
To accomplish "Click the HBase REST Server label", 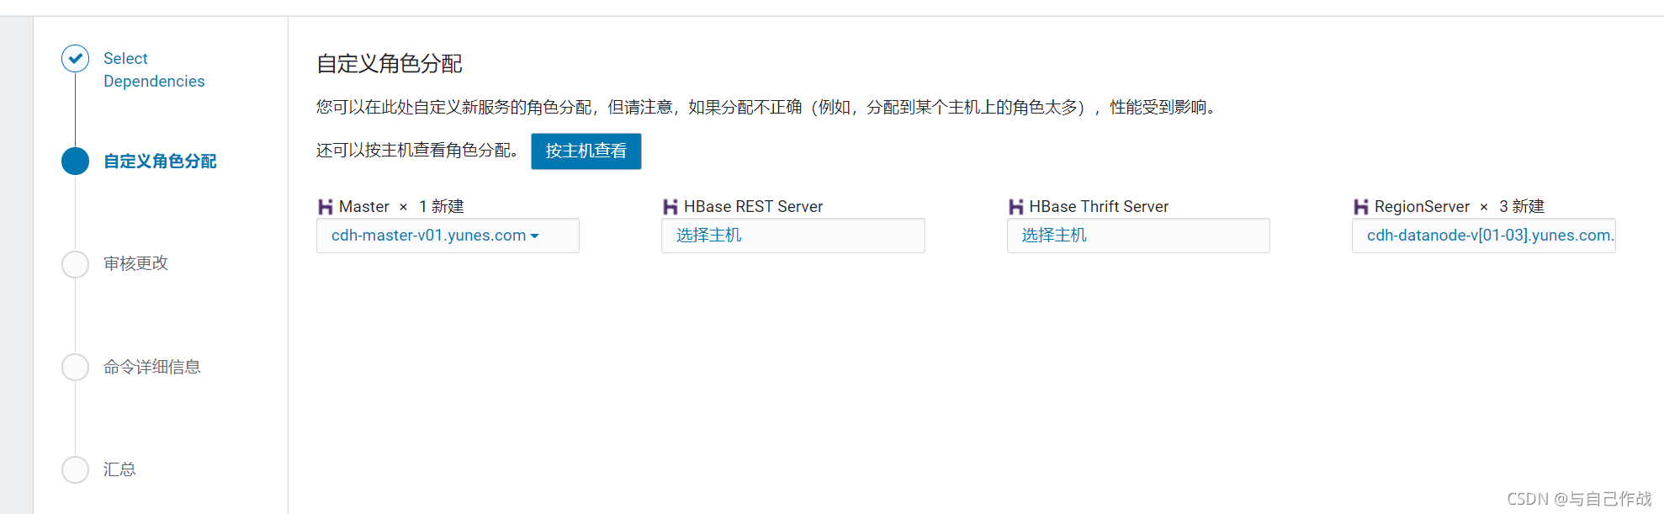I will pyautogui.click(x=753, y=207).
